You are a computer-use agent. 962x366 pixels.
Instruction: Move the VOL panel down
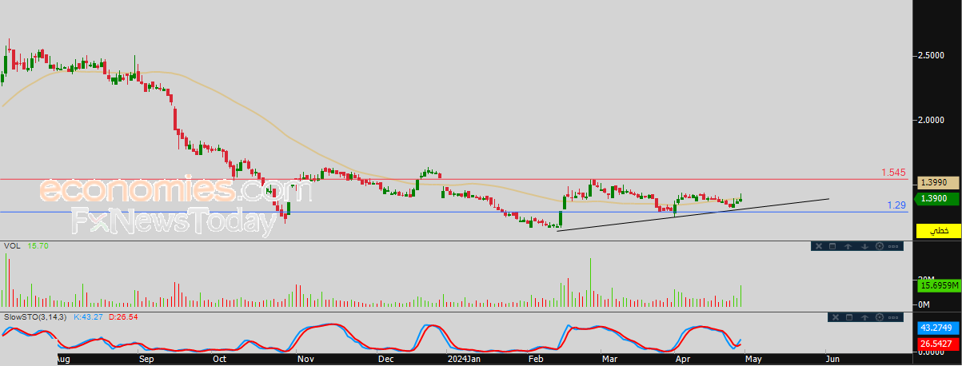pos(865,246)
